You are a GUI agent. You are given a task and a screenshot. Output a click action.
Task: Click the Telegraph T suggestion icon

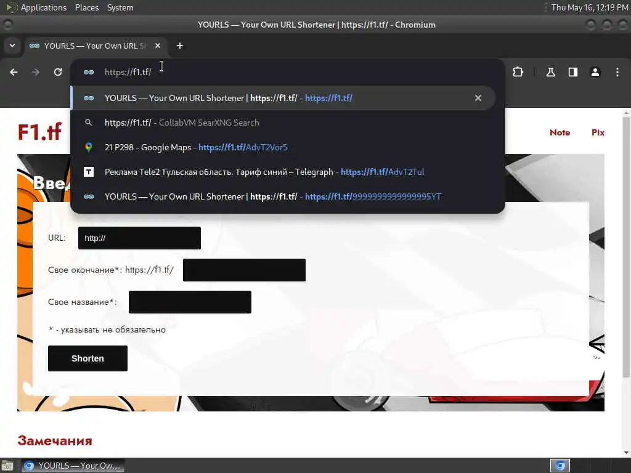[x=89, y=172]
